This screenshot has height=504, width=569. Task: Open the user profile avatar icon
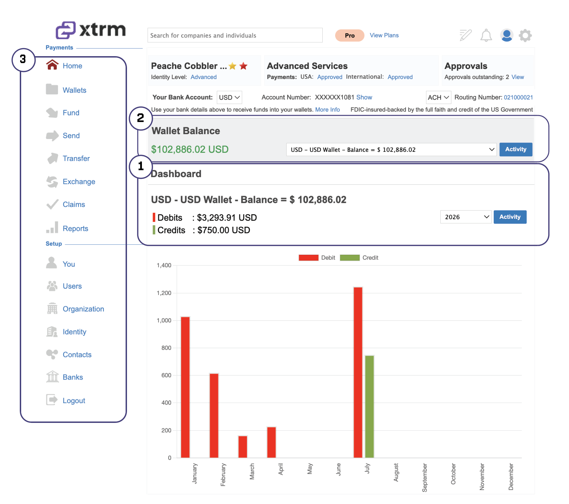click(x=507, y=35)
